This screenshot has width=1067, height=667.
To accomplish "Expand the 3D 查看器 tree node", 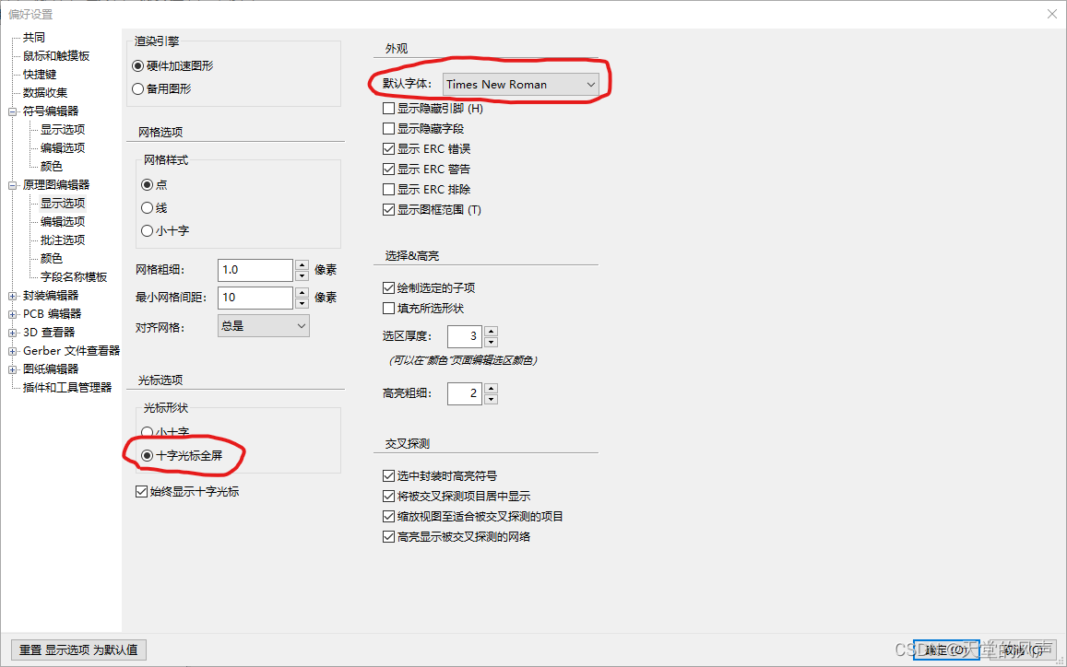I will (x=12, y=333).
